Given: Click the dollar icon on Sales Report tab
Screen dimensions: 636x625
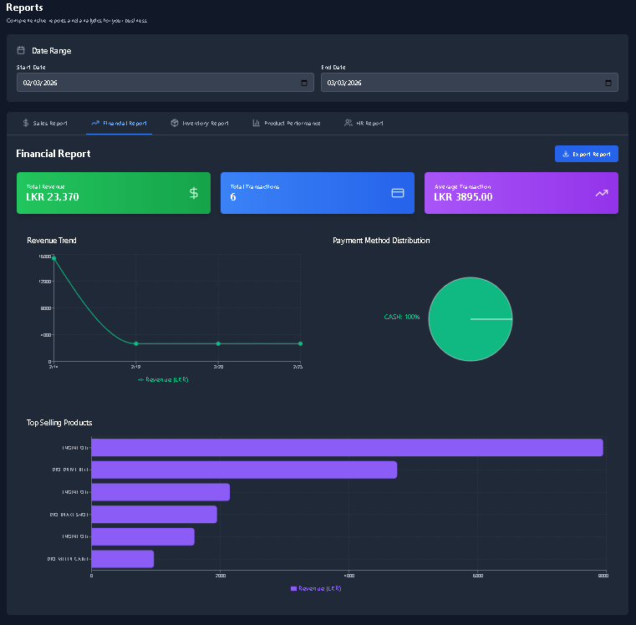Looking at the screenshot, I should tap(26, 123).
